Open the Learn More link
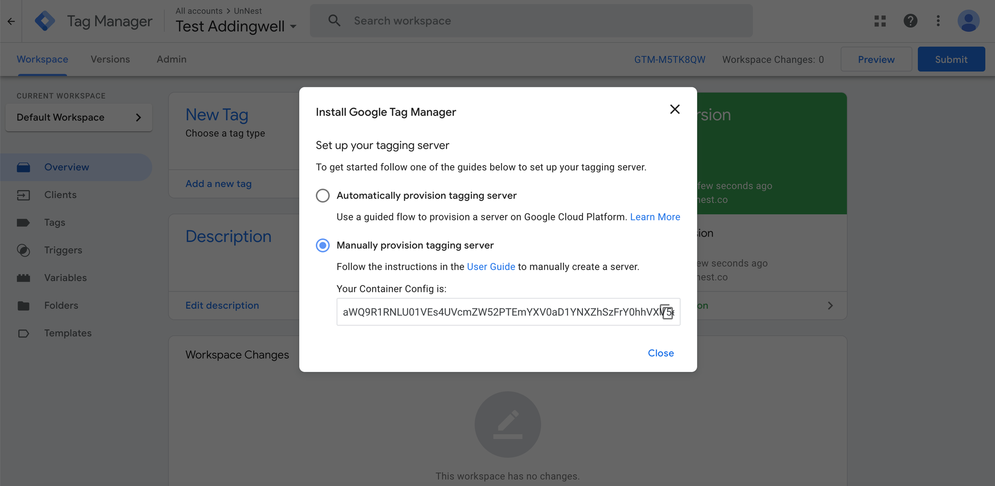 point(655,217)
